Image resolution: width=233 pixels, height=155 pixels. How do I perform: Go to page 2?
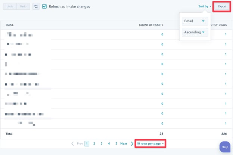click(x=94, y=143)
